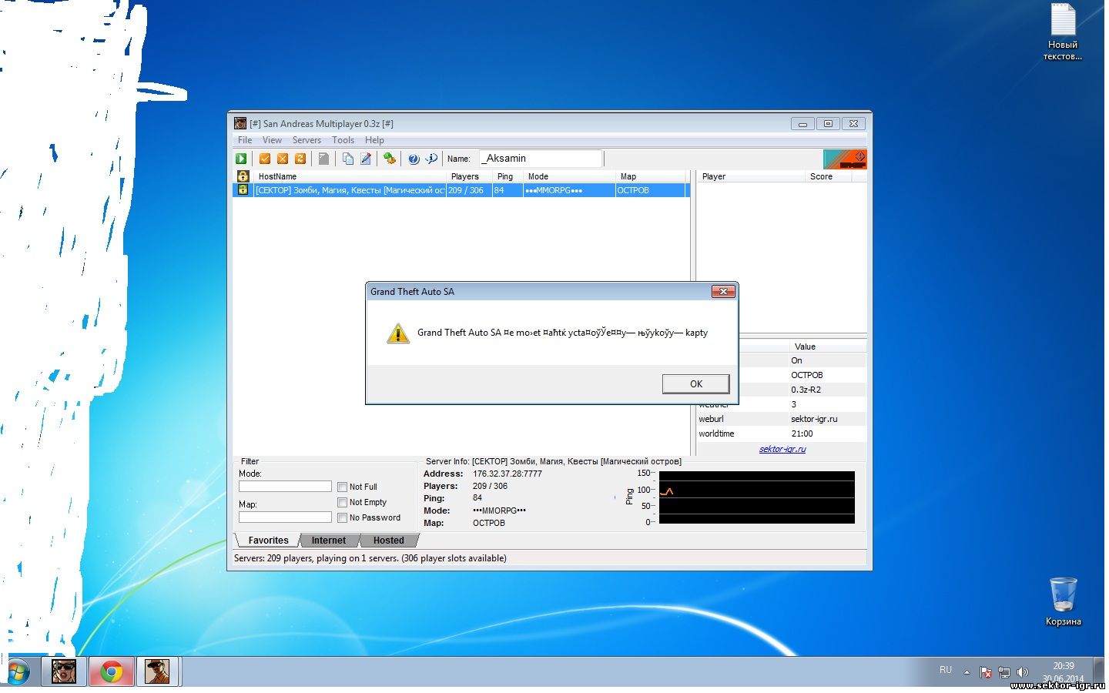
Task: Enable the No Password filter checkbox
Action: click(342, 517)
